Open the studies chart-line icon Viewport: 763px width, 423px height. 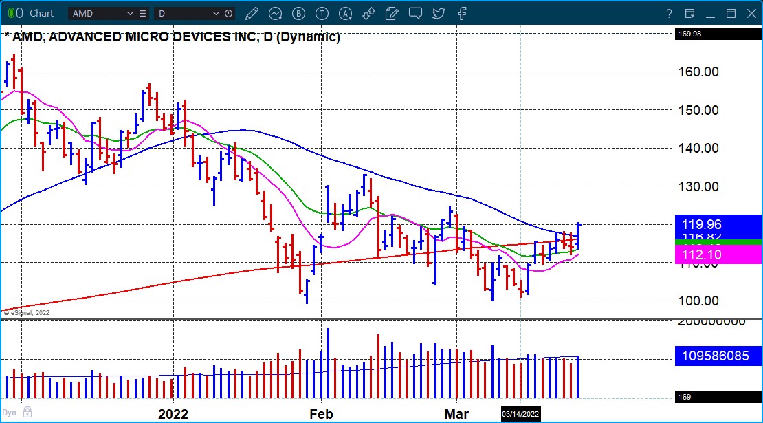click(276, 14)
